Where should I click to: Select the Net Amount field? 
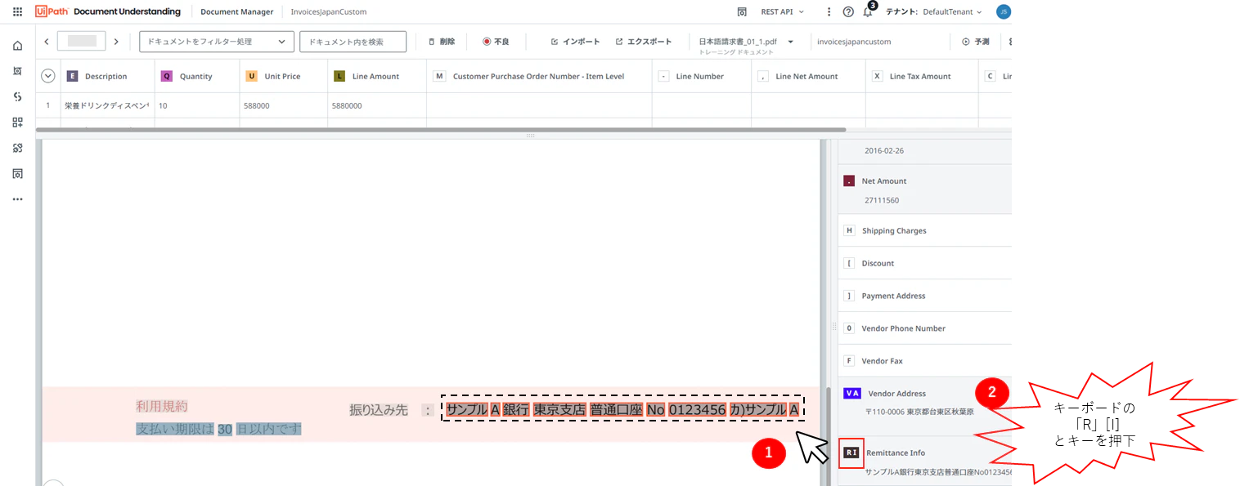[924, 189]
